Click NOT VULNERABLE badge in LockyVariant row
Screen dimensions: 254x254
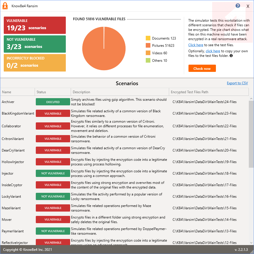pyautogui.click(x=53, y=196)
